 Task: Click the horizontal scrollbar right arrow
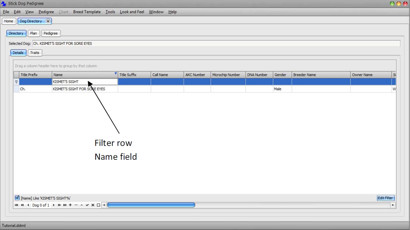(x=393, y=205)
